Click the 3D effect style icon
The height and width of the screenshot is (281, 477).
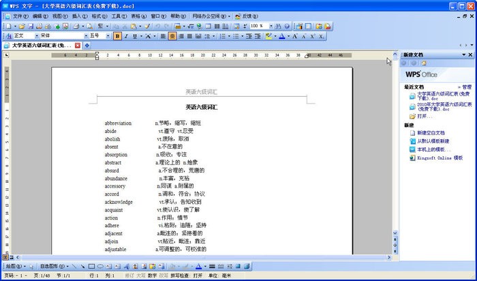[247, 267]
